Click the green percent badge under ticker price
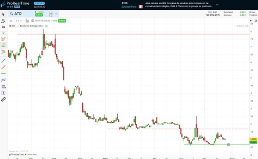258x159 pixels. (39, 15)
